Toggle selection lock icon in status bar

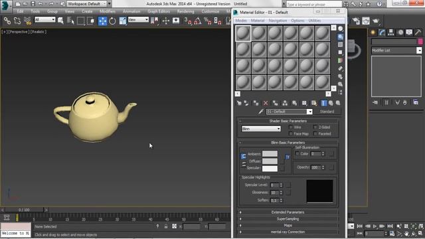166,226
